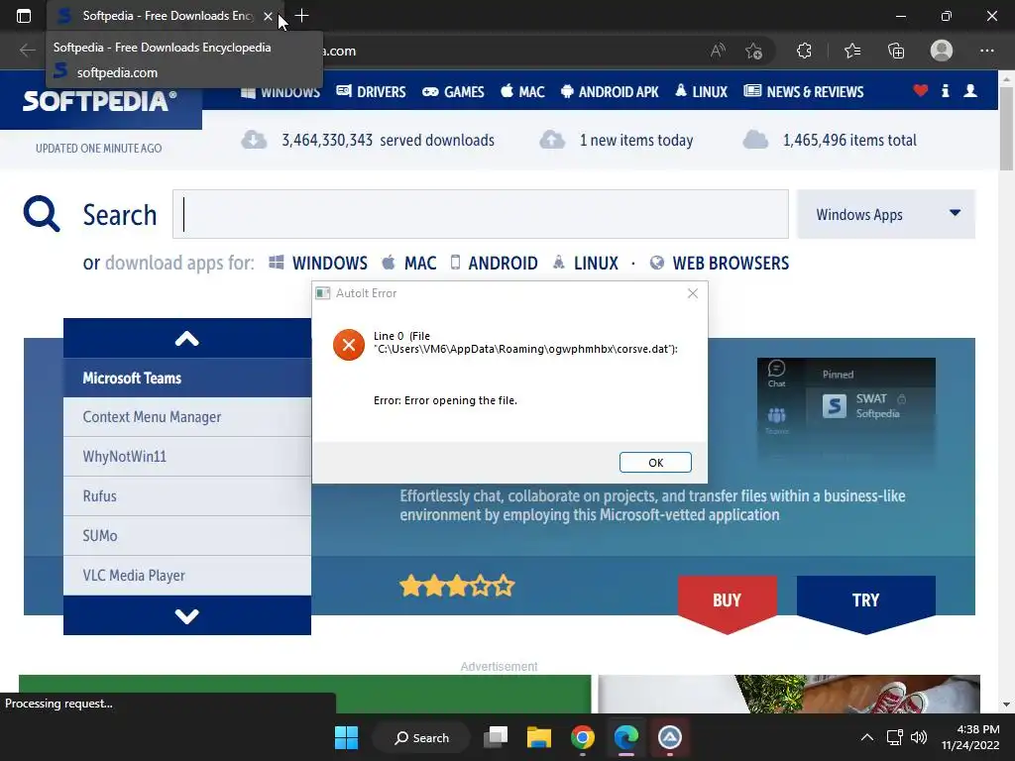The width and height of the screenshot is (1015, 761).
Task: Go back to previous page
Action: click(27, 51)
